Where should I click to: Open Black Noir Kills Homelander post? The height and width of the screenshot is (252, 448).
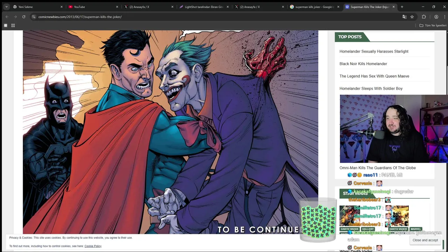(x=363, y=64)
